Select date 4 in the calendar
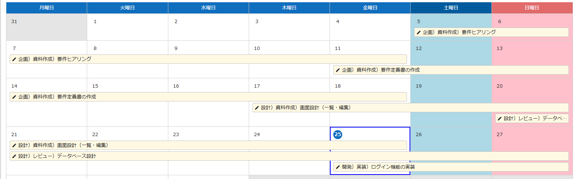Image resolution: width=579 pixels, height=179 pixels. point(338,22)
